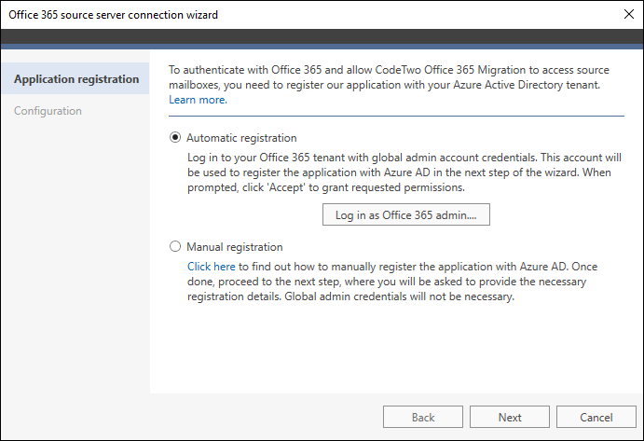The image size is (644, 441).
Task: Click the dark header banner below title
Action: pos(322,37)
